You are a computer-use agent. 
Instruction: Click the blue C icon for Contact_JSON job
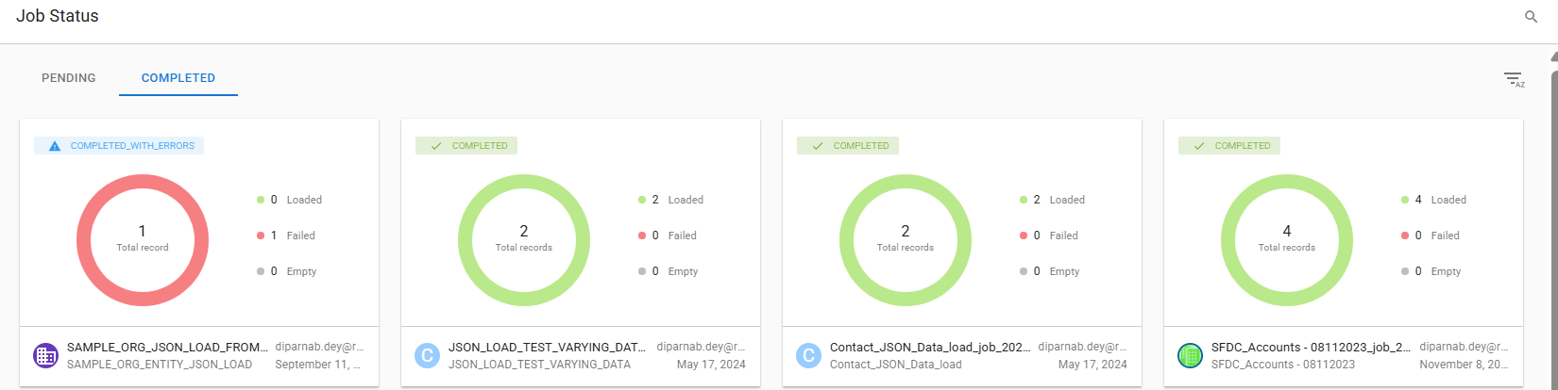[808, 355]
